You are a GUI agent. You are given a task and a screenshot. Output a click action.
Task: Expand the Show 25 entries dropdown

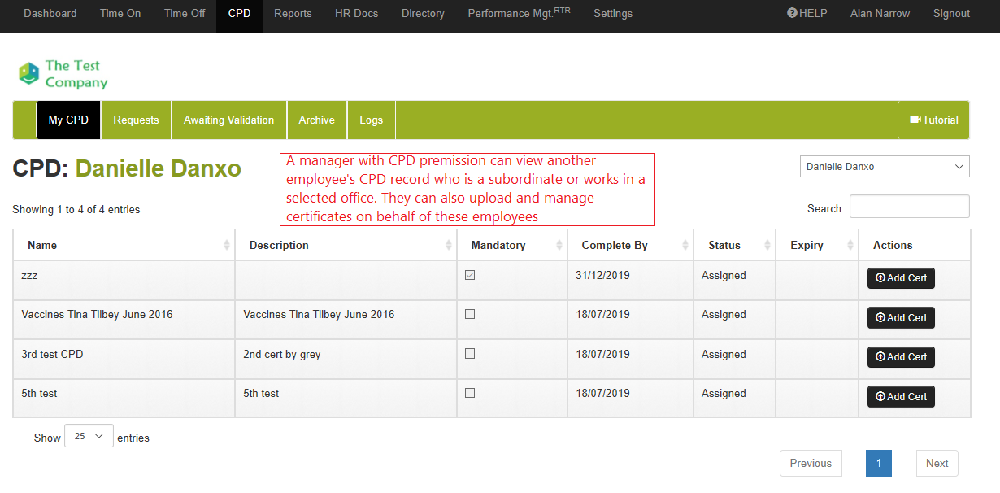pyautogui.click(x=89, y=437)
